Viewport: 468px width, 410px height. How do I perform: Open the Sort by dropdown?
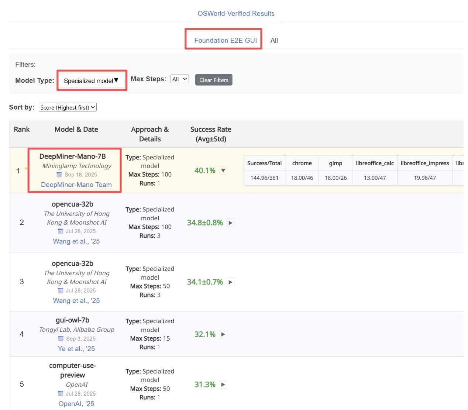(68, 107)
